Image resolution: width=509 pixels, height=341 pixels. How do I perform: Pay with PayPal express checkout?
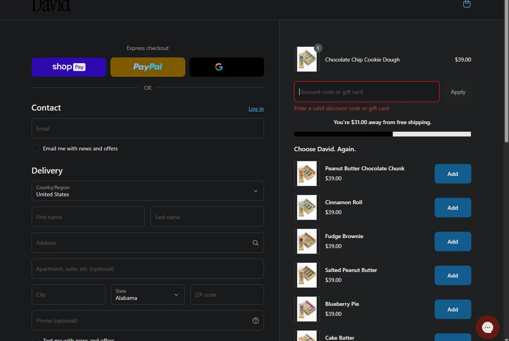point(148,67)
